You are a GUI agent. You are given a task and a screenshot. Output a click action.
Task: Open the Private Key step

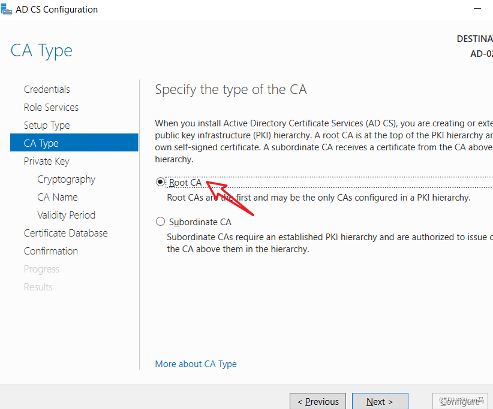tap(47, 161)
